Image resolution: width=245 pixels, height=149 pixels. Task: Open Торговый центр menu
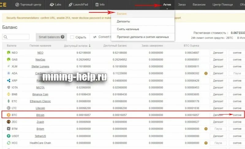point(28,5)
